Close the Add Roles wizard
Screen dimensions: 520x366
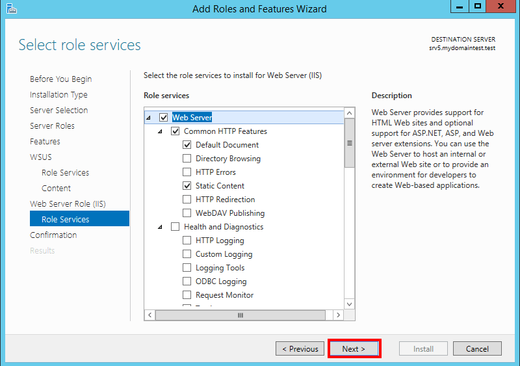click(500, 7)
